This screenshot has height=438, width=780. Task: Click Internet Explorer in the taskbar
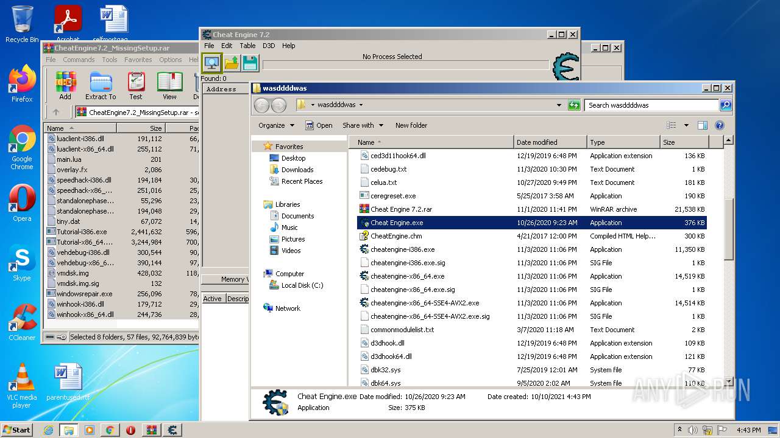click(48, 430)
